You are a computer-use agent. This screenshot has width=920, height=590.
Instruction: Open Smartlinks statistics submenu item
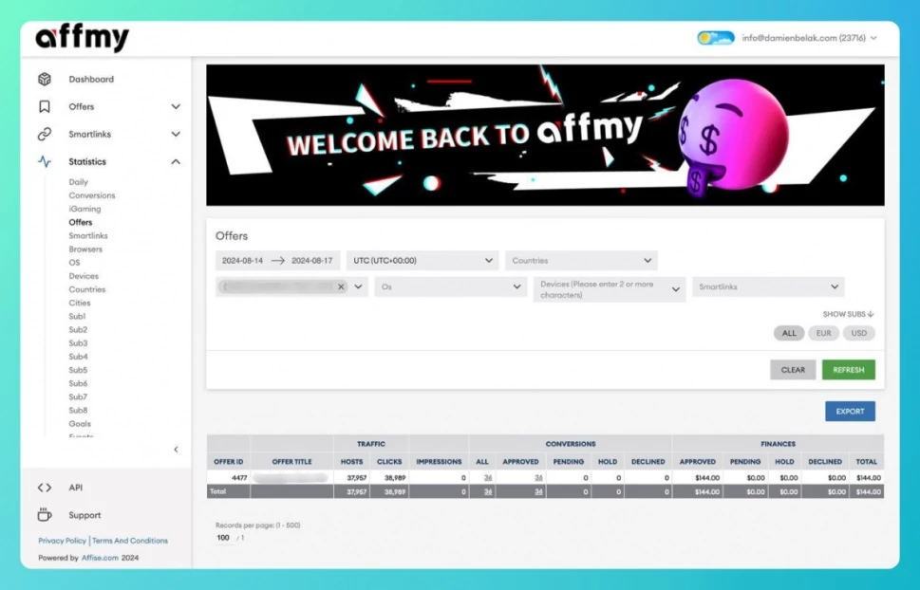(x=88, y=236)
